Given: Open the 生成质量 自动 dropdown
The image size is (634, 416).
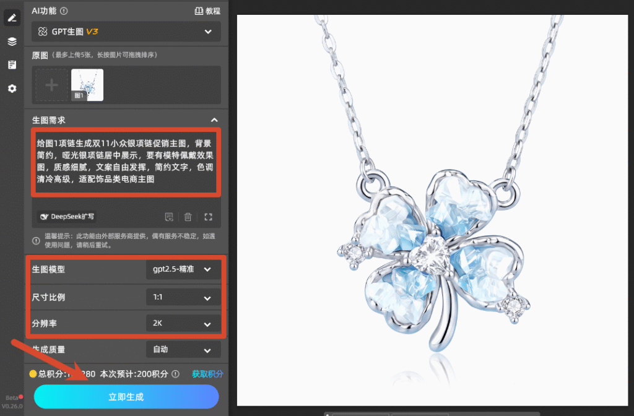Looking at the screenshot, I should coord(183,350).
